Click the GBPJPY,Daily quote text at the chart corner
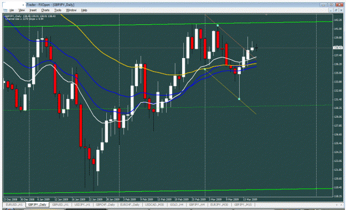Screen dimensions: 346x210 (30, 16)
